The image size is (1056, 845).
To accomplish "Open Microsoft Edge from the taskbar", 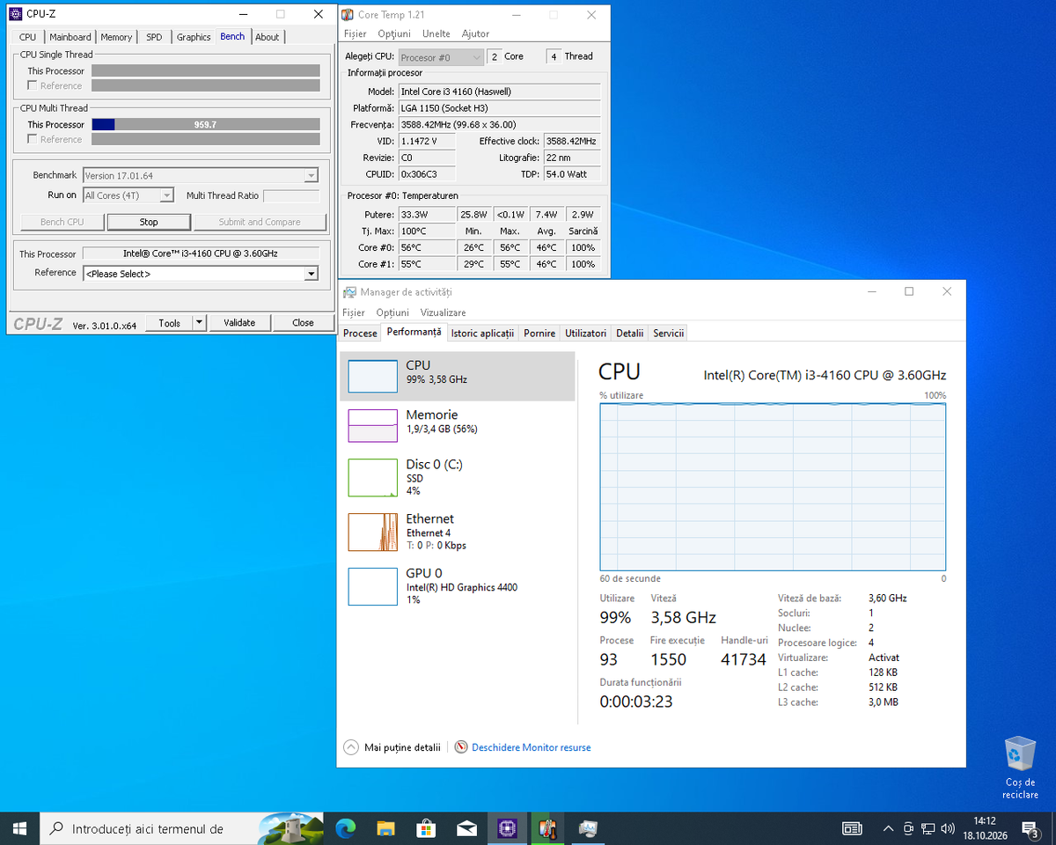I will [344, 828].
